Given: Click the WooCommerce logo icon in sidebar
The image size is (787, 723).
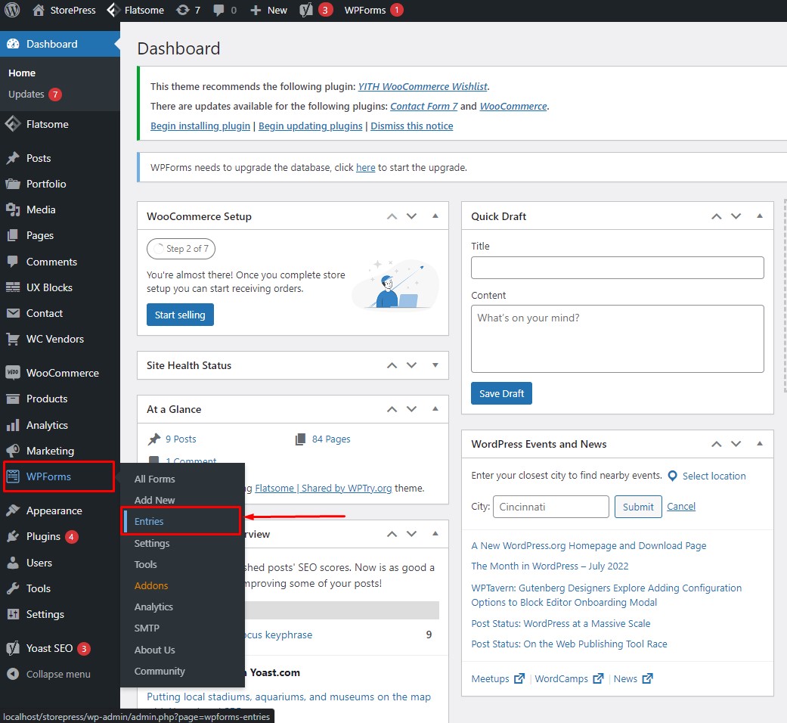Looking at the screenshot, I should click(x=13, y=373).
